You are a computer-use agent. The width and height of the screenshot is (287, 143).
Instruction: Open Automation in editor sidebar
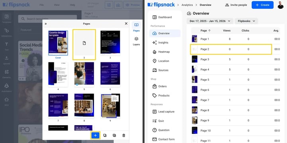[x=7, y=88]
